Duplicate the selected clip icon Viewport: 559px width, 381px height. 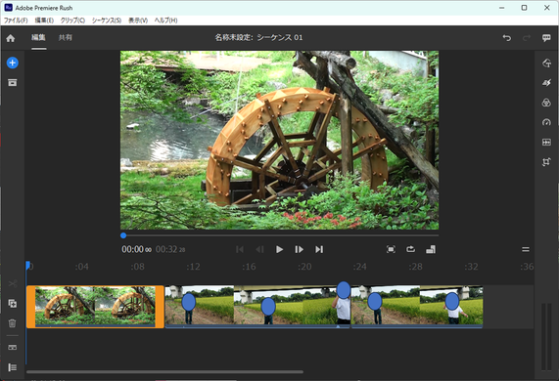(x=13, y=304)
